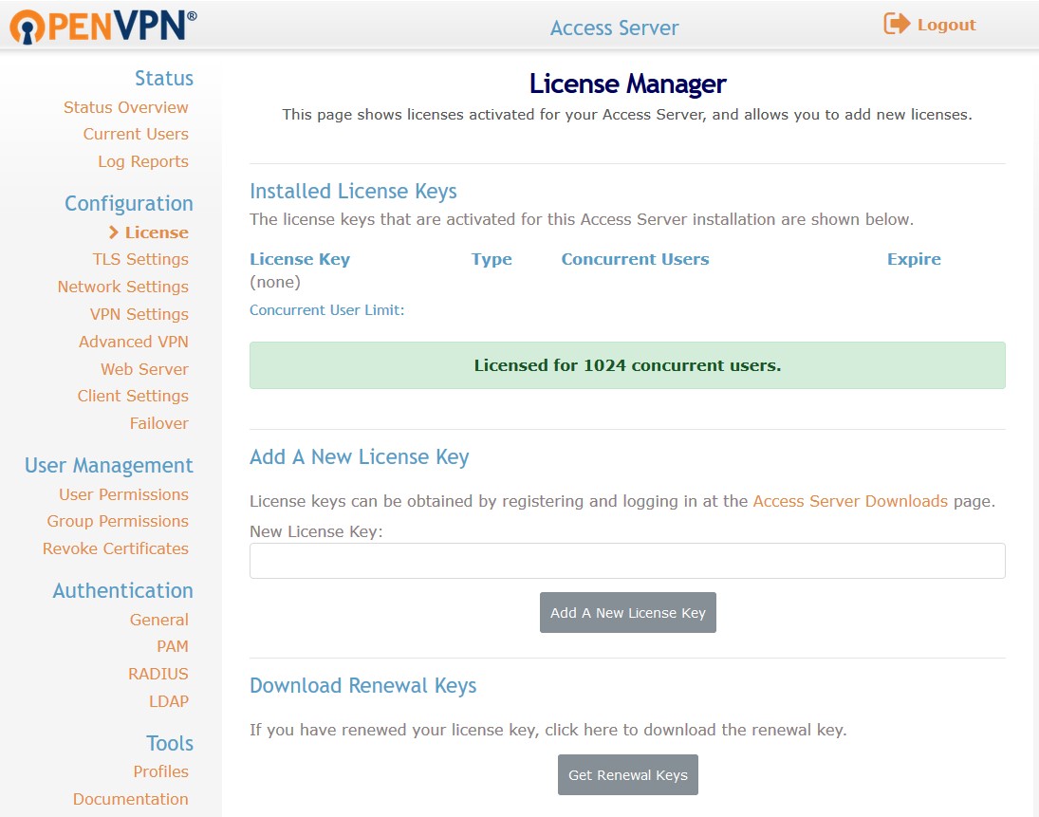The width and height of the screenshot is (1039, 817).
Task: Click the New License Key: label
Action: coord(316,531)
